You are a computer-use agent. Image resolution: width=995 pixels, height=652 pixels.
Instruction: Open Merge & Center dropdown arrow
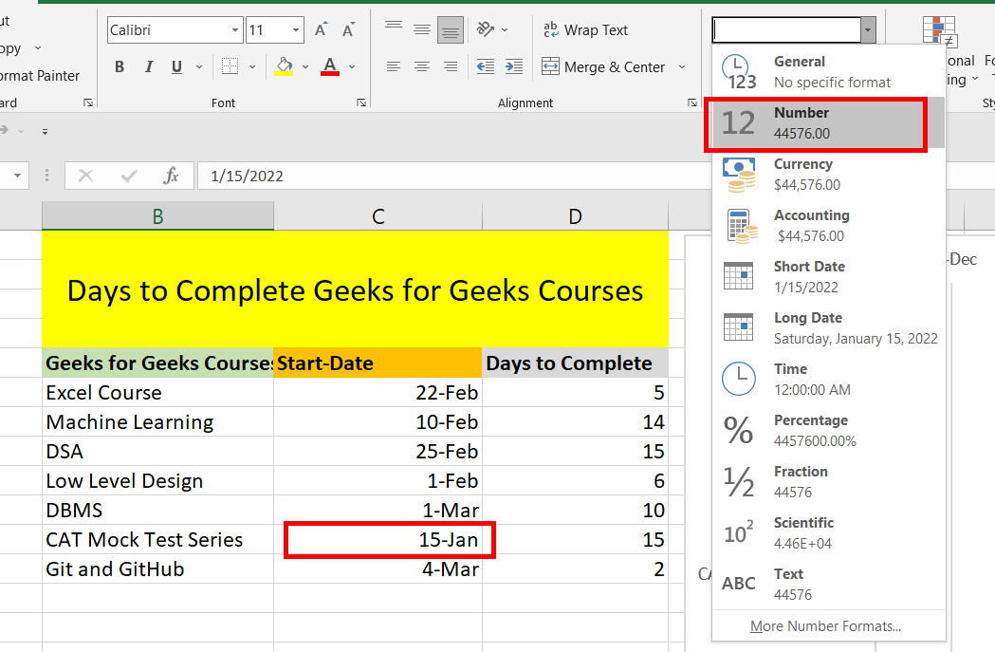click(x=682, y=66)
